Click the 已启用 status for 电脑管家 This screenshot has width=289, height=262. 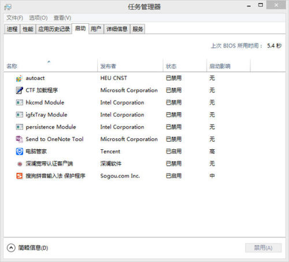pyautogui.click(x=173, y=152)
